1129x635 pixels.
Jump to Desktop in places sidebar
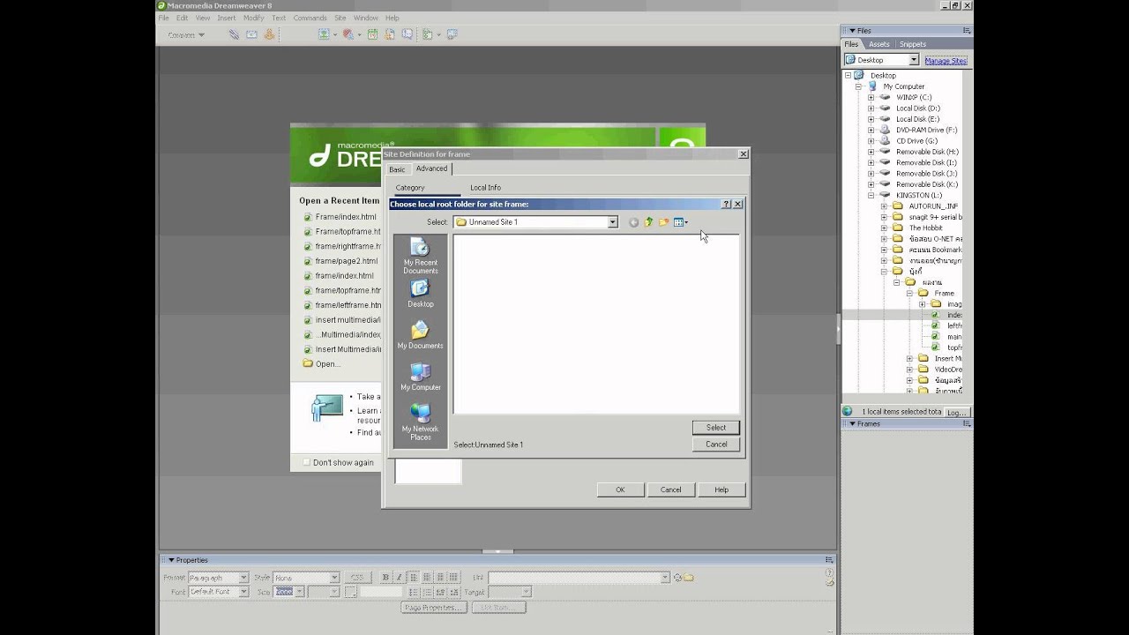pyautogui.click(x=420, y=295)
